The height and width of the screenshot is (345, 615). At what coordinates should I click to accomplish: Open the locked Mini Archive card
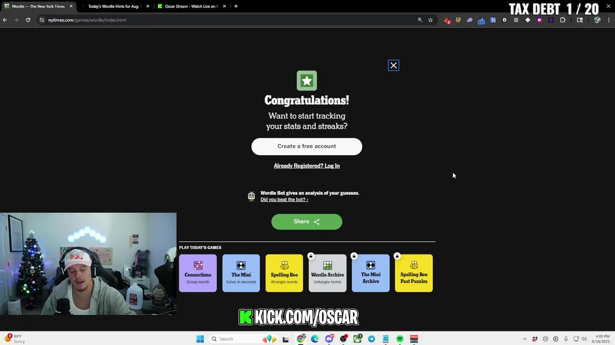(x=371, y=273)
